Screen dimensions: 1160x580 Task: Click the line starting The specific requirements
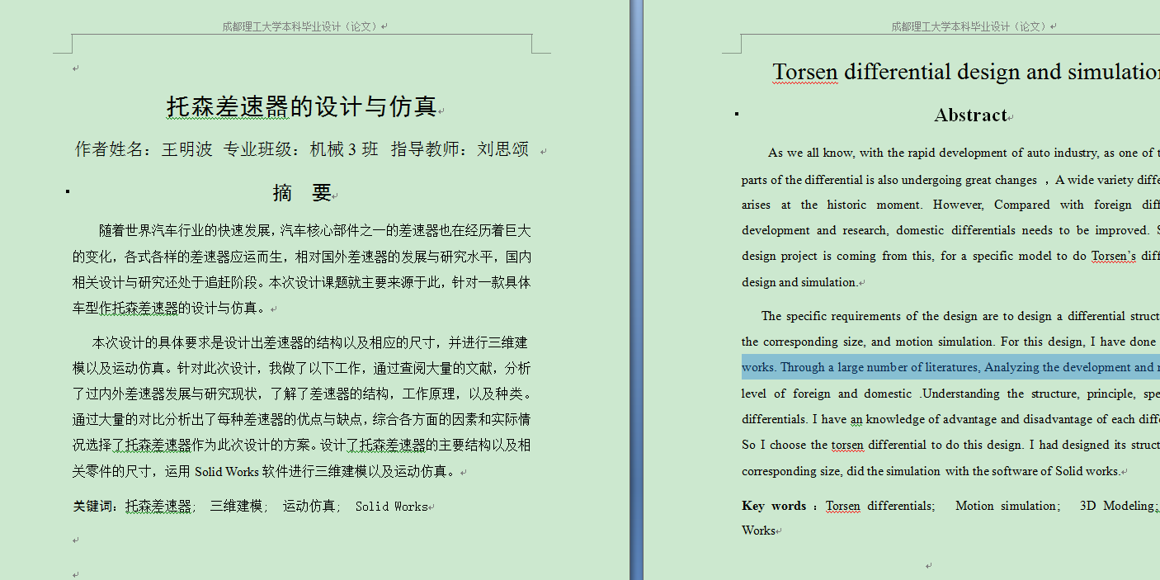[x=960, y=316]
